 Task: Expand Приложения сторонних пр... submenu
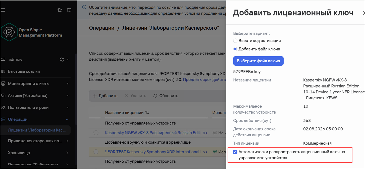pos(67,141)
